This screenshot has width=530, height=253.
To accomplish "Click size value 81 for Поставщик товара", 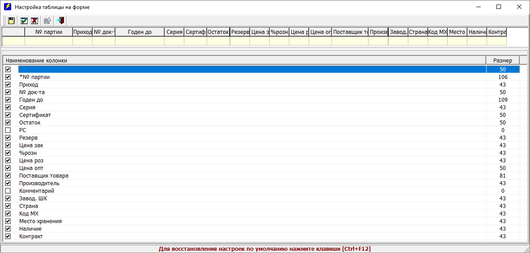I will pyautogui.click(x=502, y=176).
